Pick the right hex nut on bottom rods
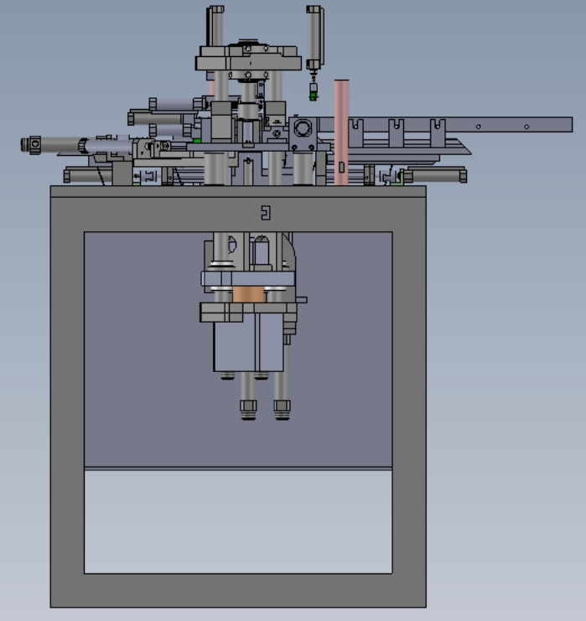This screenshot has width=586, height=621. coord(282,406)
